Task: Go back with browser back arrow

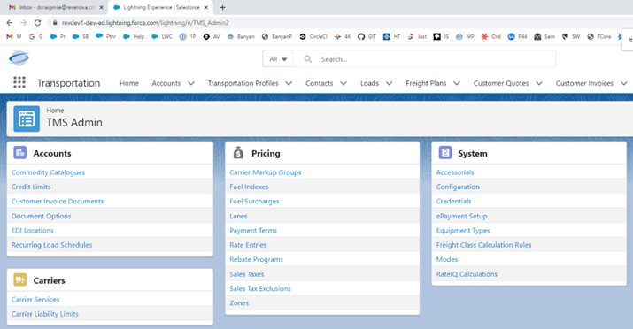Action: coord(10,23)
